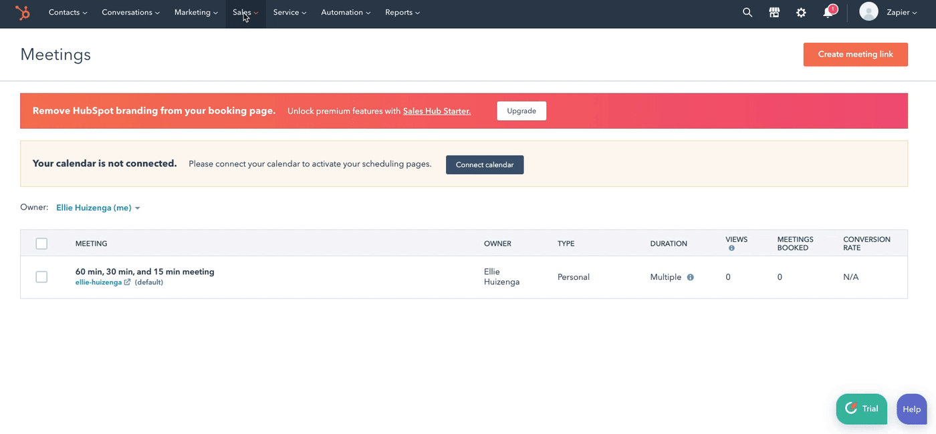
Task: Open the Views column info icon
Action: click(731, 248)
